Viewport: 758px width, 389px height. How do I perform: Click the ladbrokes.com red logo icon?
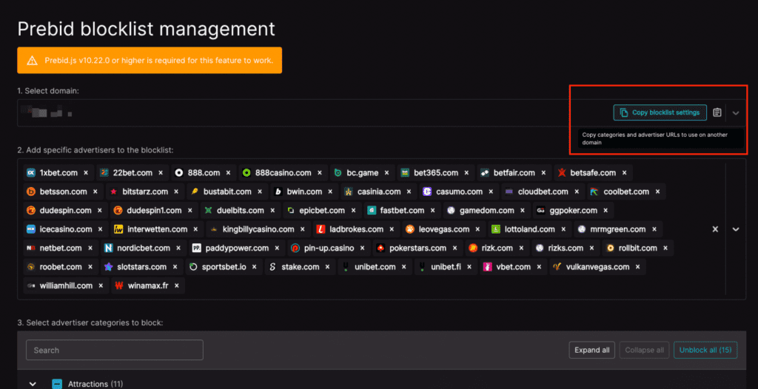[321, 229]
